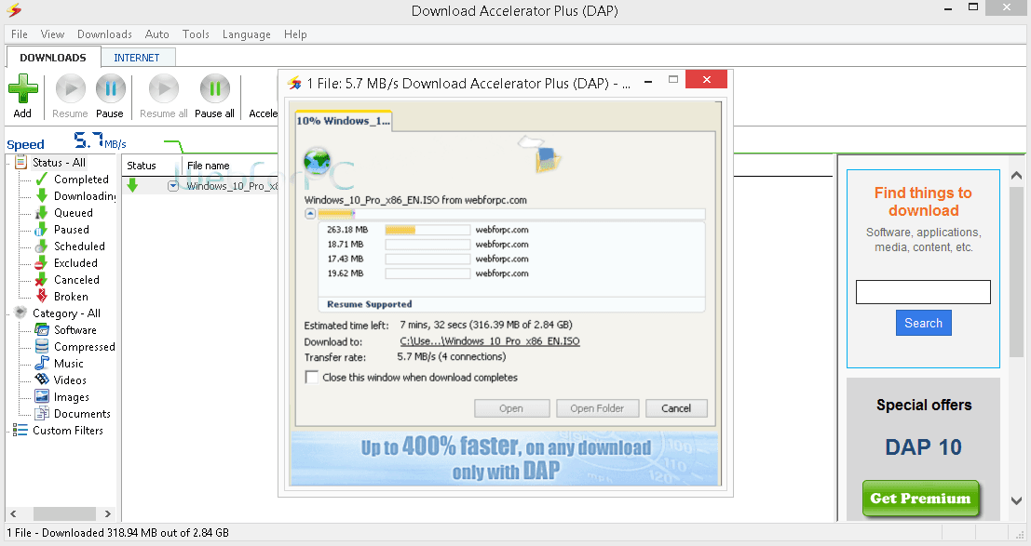The width and height of the screenshot is (1031, 546).
Task: Select Completed status filter icon
Action: pos(41,180)
